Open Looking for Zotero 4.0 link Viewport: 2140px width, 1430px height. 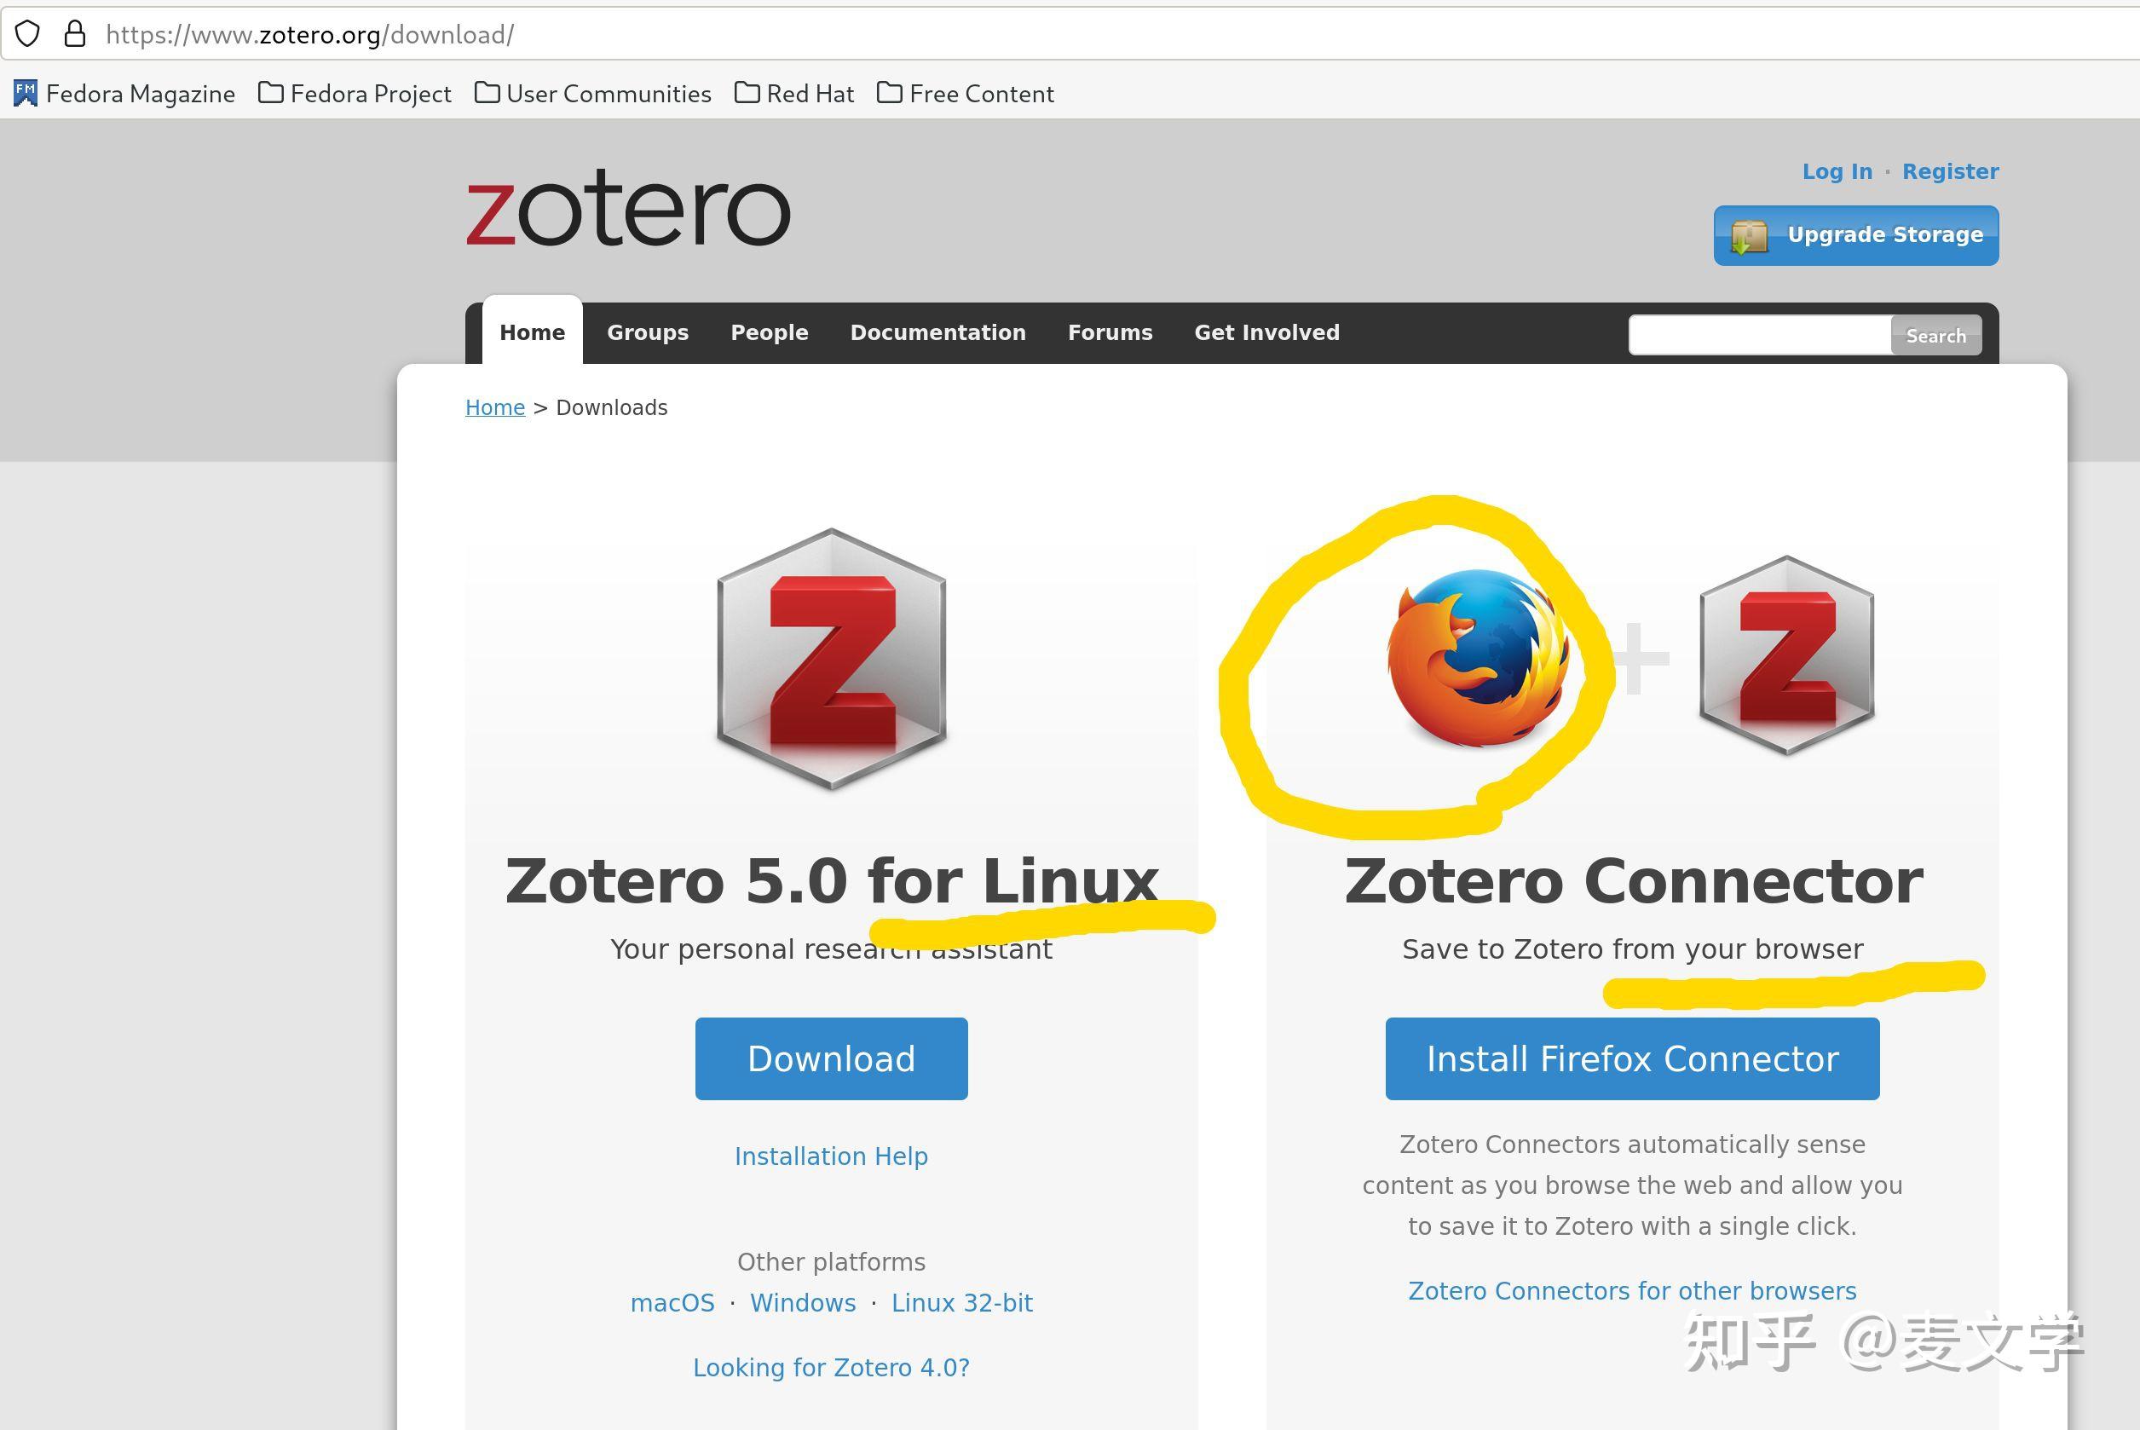[831, 1367]
